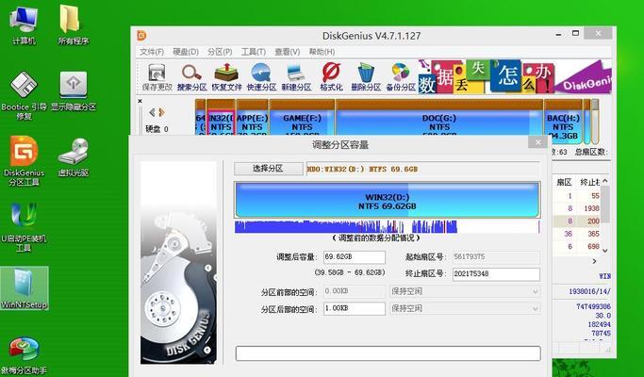Open the 帮助(H) menu
This screenshot has height=377, width=644.
click(x=322, y=52)
